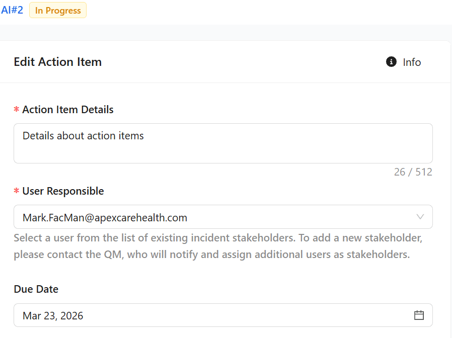Click the Mar 23, 2026 date value
The width and height of the screenshot is (452, 338).
[x=53, y=316]
